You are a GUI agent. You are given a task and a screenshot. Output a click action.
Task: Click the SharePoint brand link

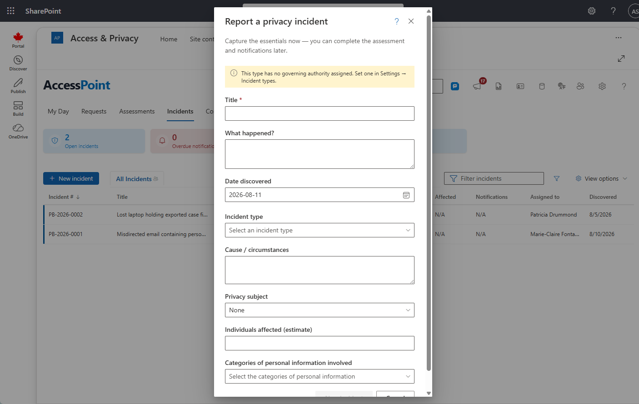[x=43, y=11]
